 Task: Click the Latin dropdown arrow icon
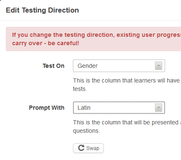tap(158, 108)
